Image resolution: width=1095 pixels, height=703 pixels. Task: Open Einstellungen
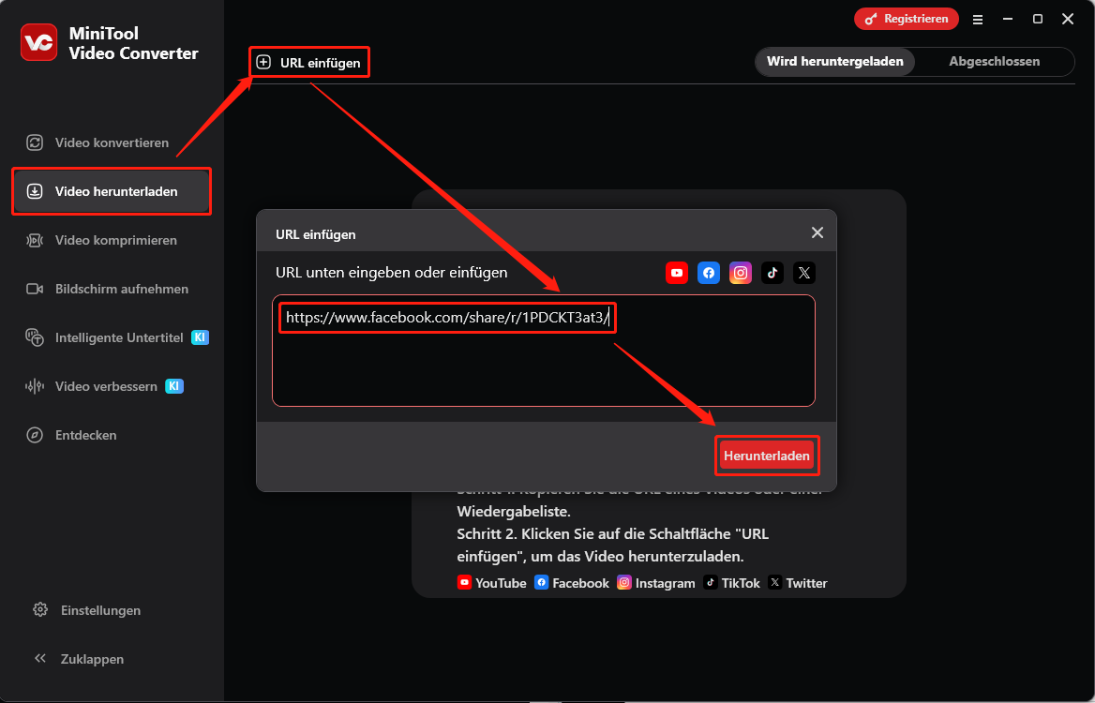click(100, 610)
